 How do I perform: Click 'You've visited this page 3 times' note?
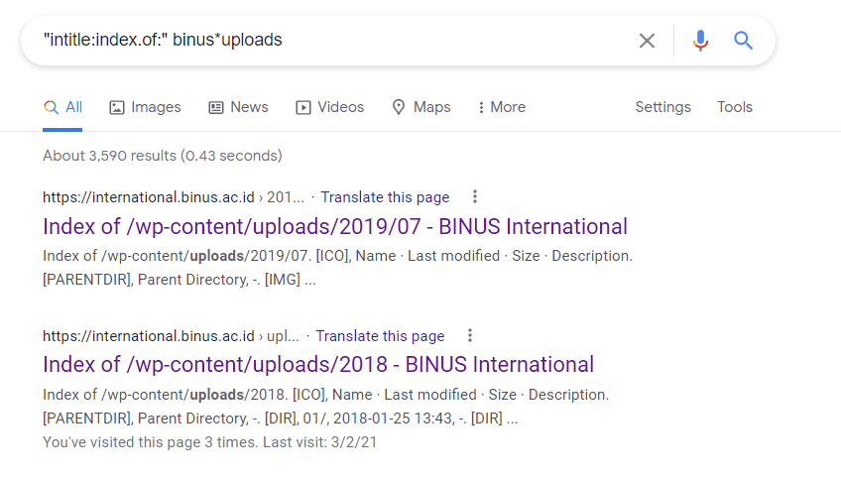pyautogui.click(x=209, y=442)
